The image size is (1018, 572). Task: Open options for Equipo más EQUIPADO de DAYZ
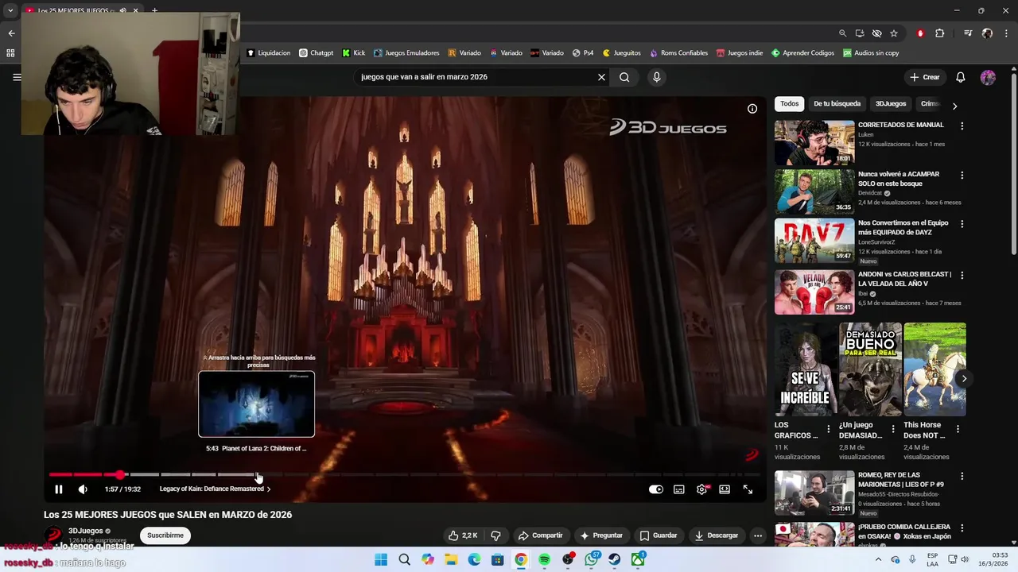(962, 224)
